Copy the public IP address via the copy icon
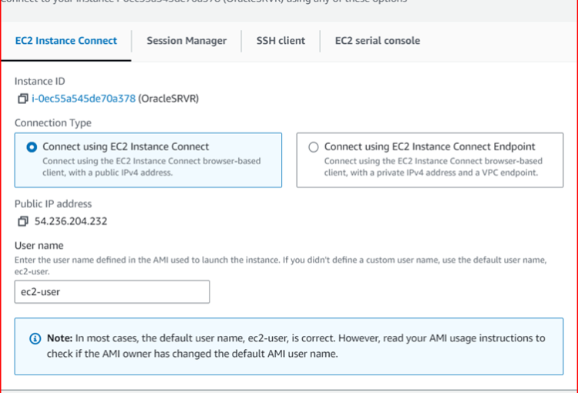 tap(22, 221)
